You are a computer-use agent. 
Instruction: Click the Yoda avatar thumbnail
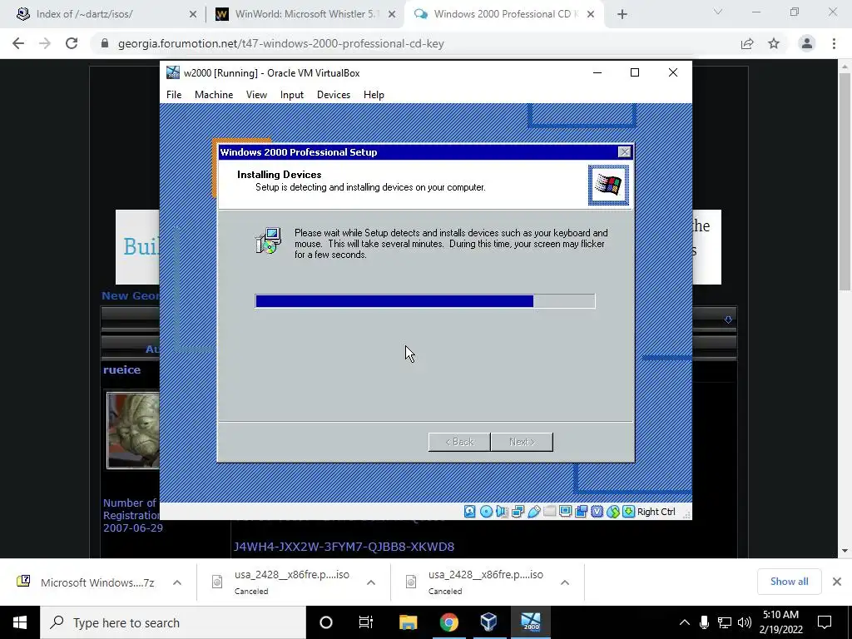coord(133,430)
